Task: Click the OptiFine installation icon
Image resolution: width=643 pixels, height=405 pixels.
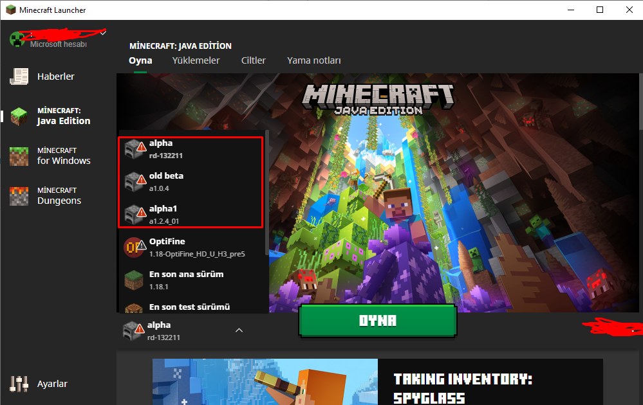Action: tap(134, 248)
